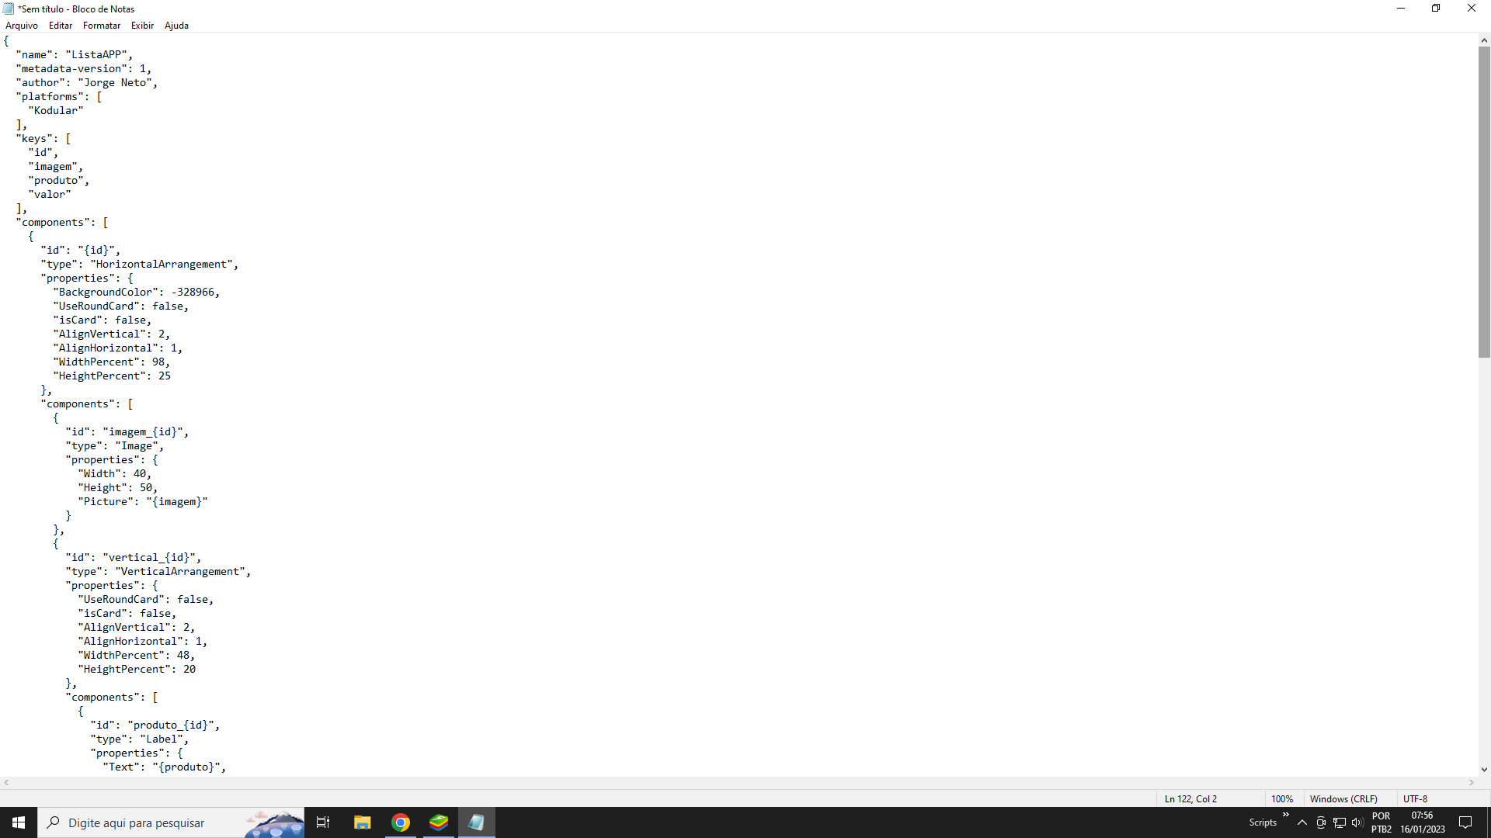The width and height of the screenshot is (1491, 838).
Task: Open BlueStacks from the taskbar
Action: coord(439,822)
